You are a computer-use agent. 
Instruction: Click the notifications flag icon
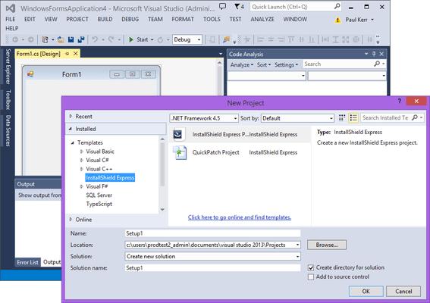(x=237, y=7)
